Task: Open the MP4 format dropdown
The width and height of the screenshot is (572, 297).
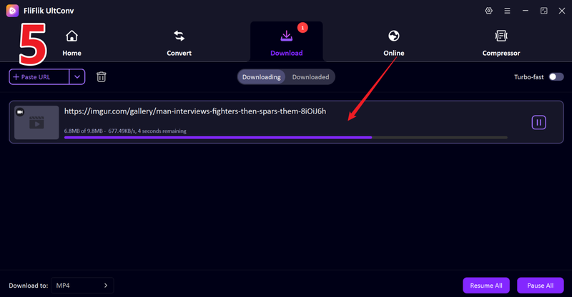Action: coord(82,286)
